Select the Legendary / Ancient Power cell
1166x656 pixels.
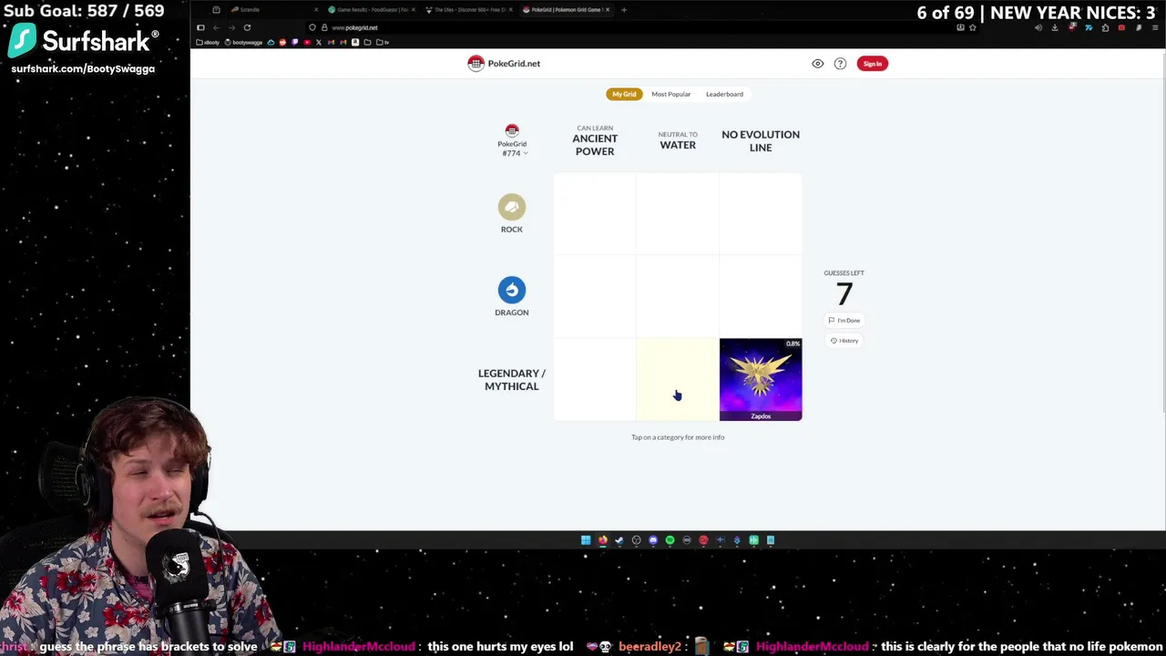(x=595, y=379)
